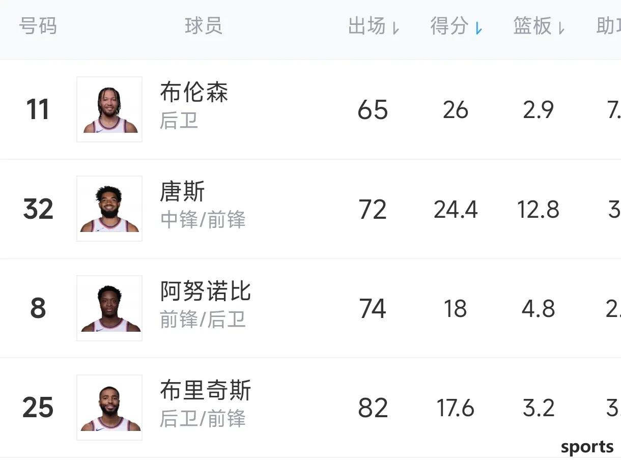
Task: Click 布里奇斯's 82 games played value
Action: coord(373,408)
